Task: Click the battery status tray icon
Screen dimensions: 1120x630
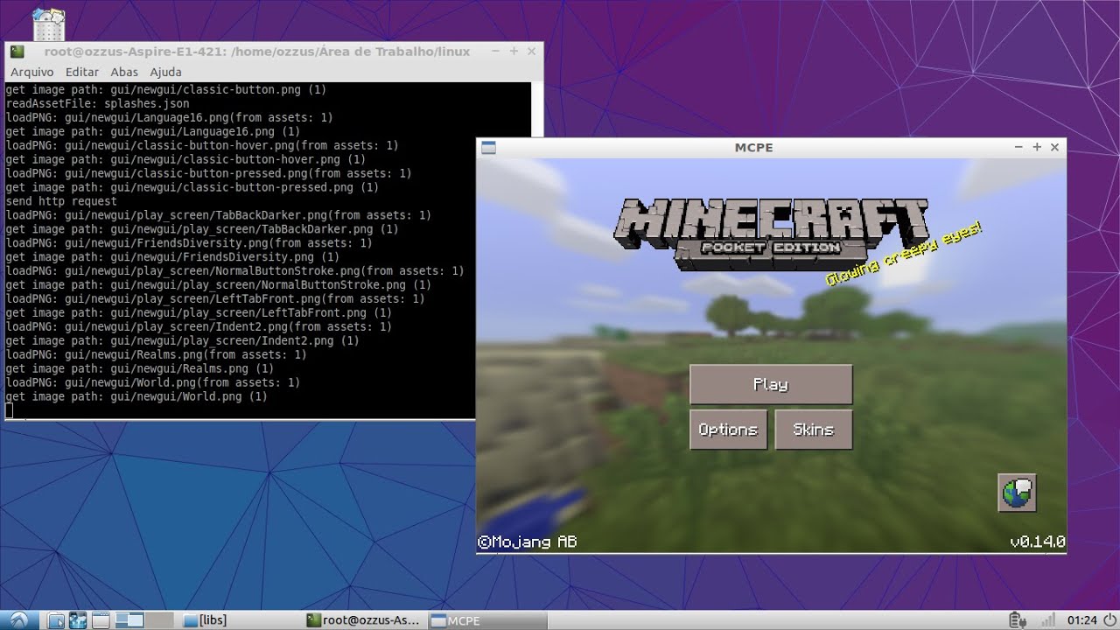Action: pyautogui.click(x=1017, y=620)
